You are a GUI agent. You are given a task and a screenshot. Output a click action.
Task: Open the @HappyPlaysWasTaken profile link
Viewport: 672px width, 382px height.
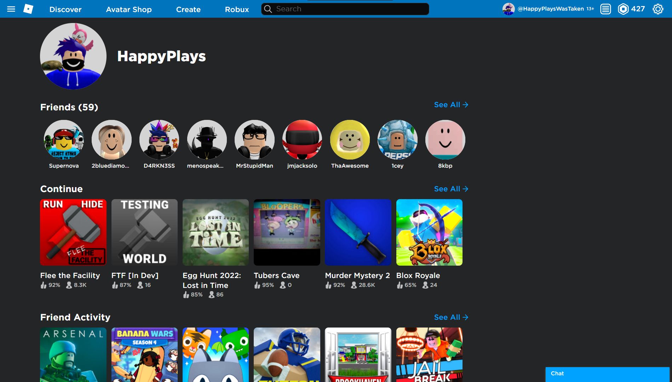[x=551, y=9]
